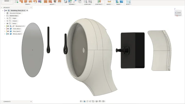Screen dimensions: 185x104
Task: Open the DESIGN workspace dropdown
Action: tap(7, 1)
